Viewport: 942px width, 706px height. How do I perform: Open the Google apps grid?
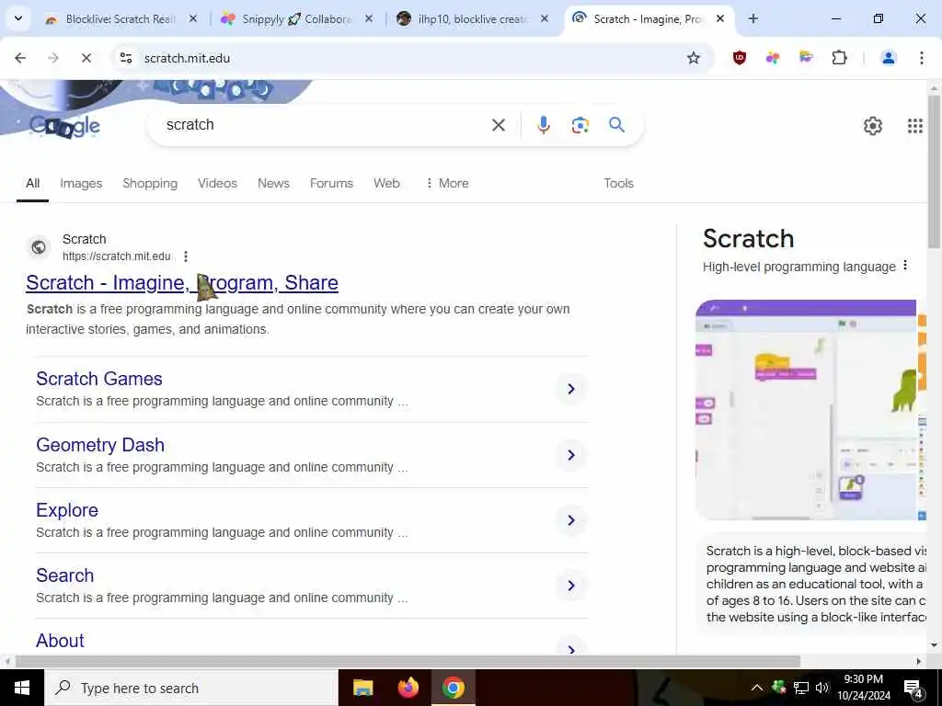pyautogui.click(x=914, y=125)
